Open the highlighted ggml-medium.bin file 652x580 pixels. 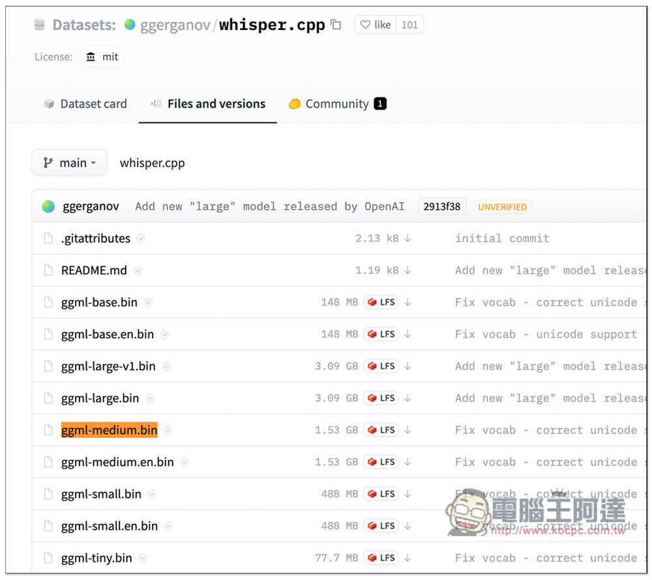(x=109, y=430)
